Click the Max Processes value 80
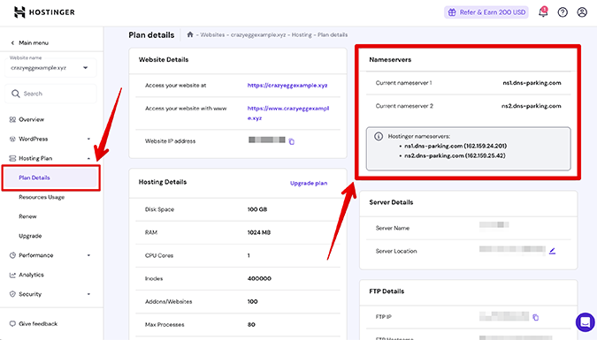Viewport: 597px width, 340px height. coord(251,324)
